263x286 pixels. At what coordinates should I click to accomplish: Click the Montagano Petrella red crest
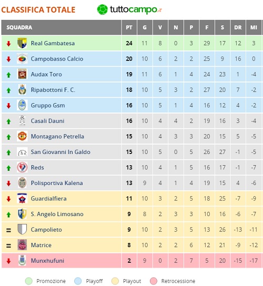coord(22,136)
